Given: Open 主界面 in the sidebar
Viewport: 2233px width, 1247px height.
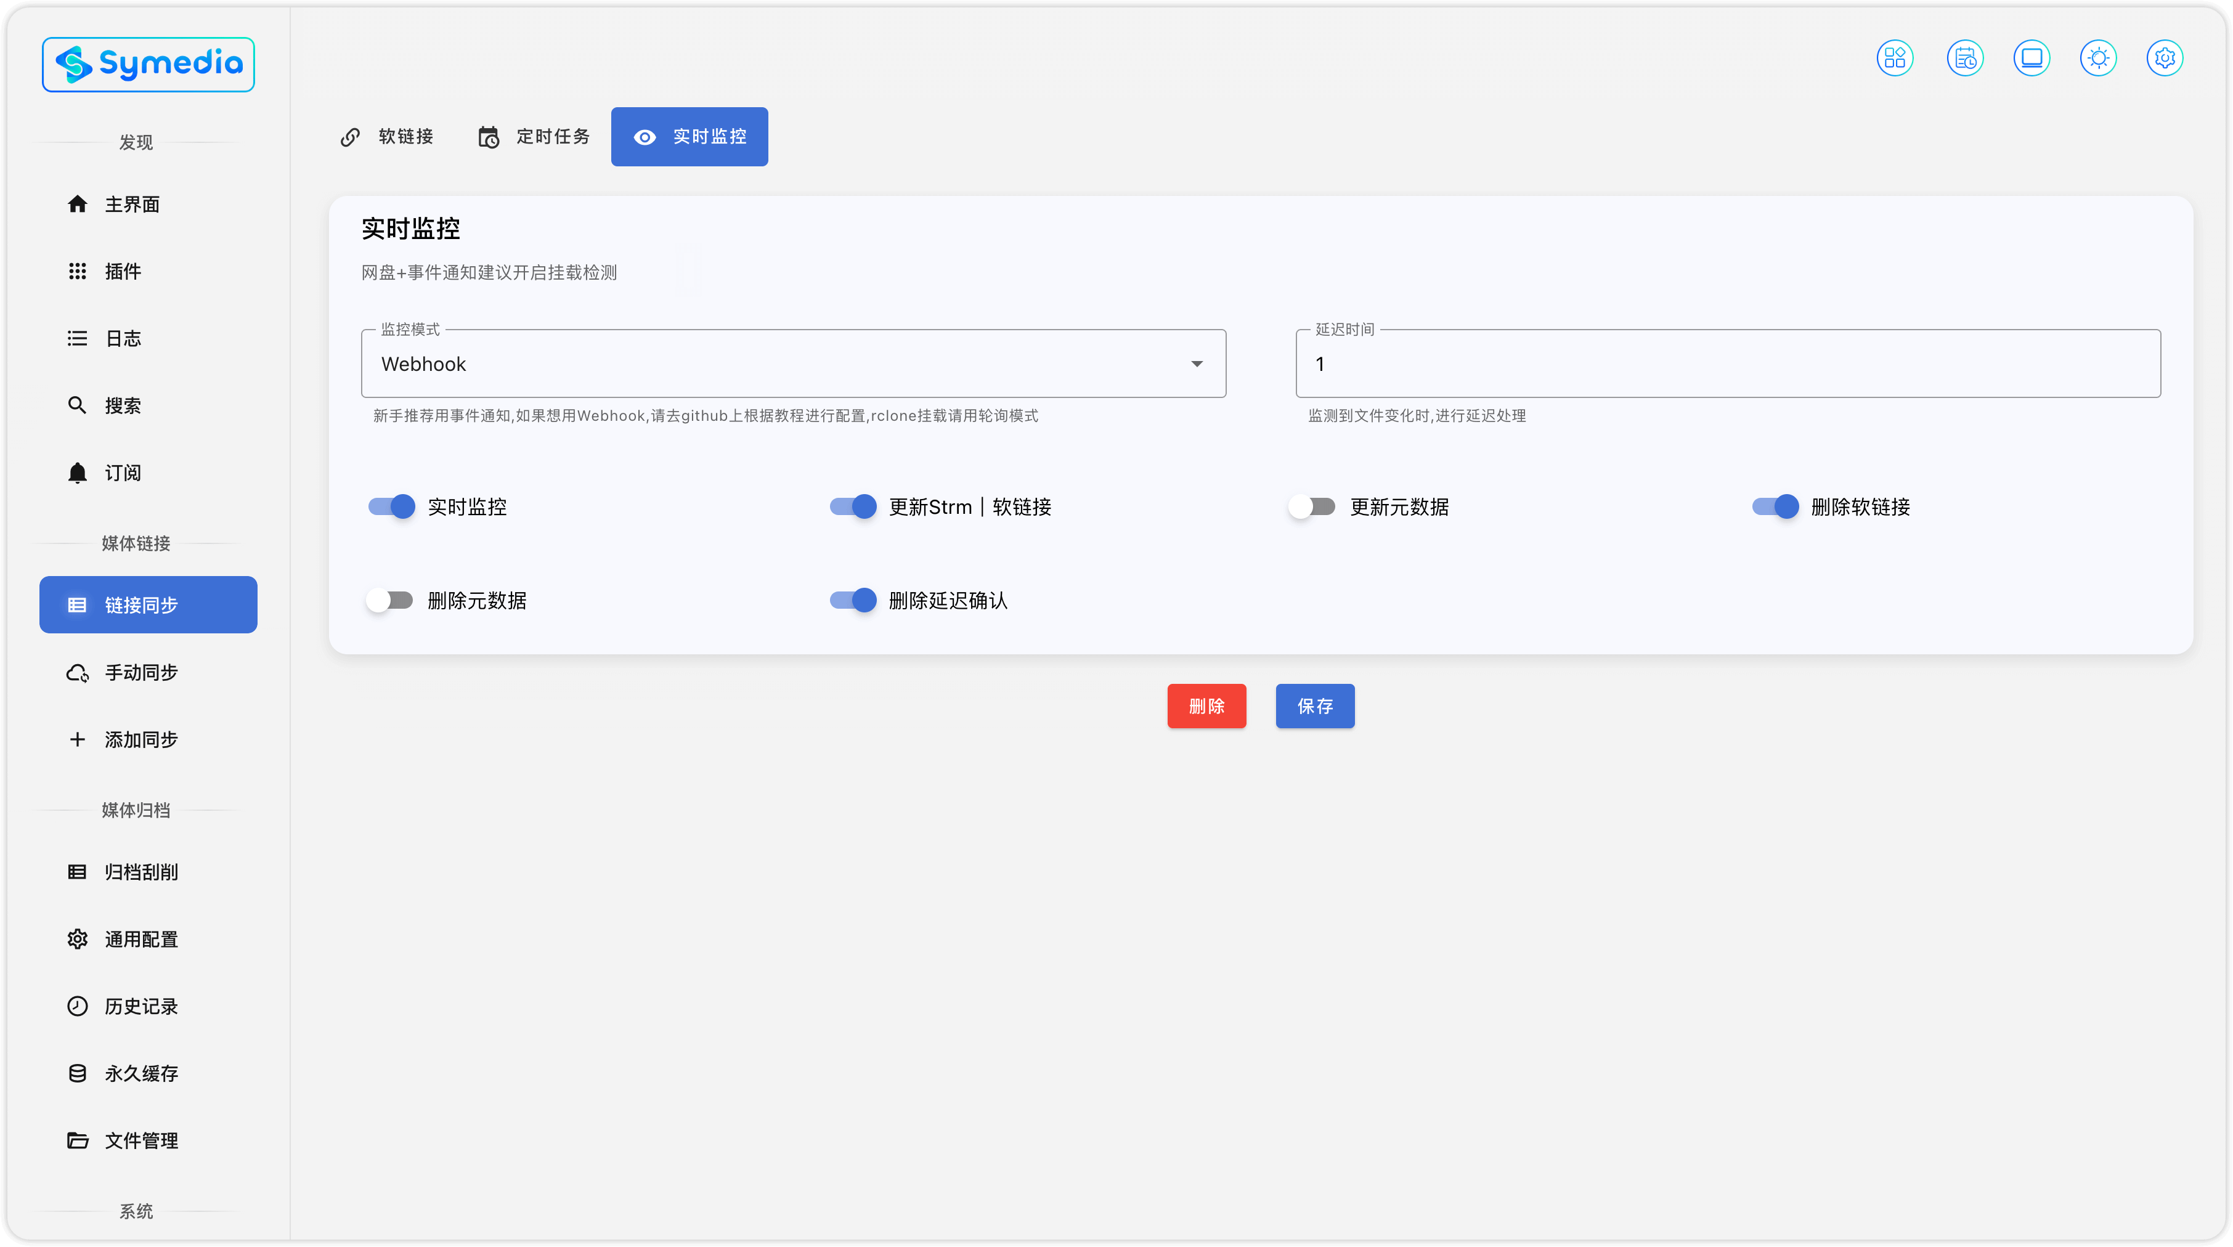Looking at the screenshot, I should (x=148, y=204).
